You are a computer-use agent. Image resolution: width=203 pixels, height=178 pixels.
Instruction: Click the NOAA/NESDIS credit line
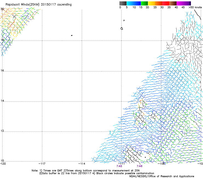(162, 176)
